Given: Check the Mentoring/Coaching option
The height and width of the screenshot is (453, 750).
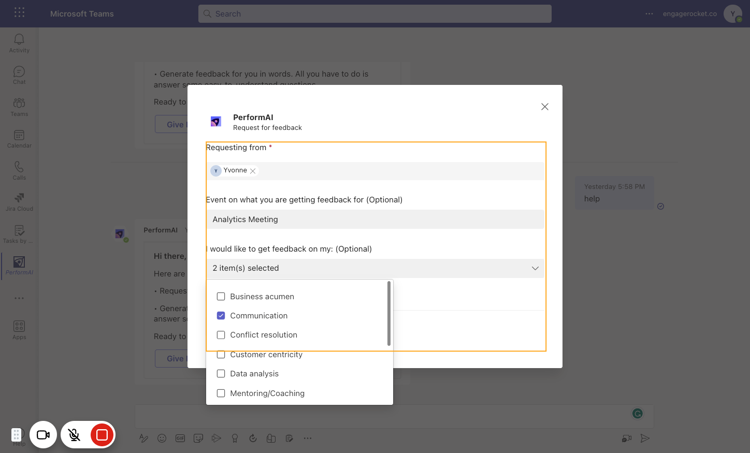Looking at the screenshot, I should (x=221, y=393).
